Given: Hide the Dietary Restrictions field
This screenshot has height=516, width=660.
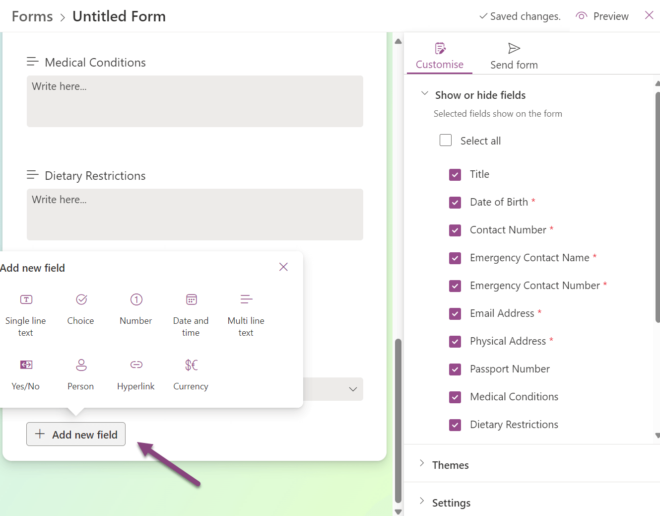Looking at the screenshot, I should [x=455, y=425].
